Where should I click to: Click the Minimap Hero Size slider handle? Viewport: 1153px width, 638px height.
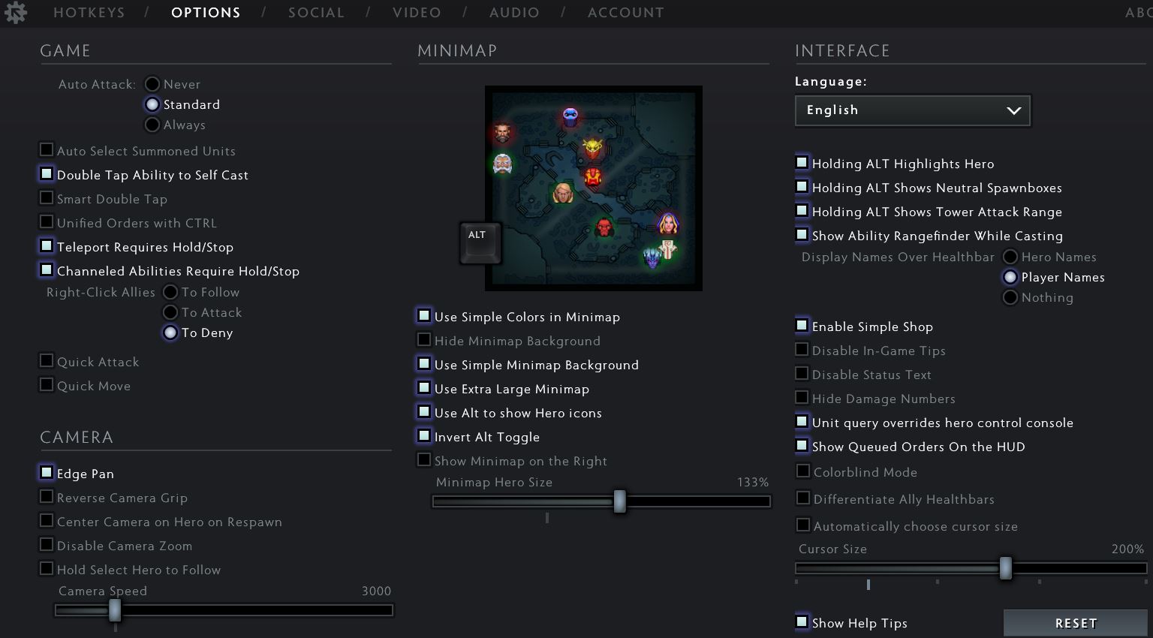[619, 501]
